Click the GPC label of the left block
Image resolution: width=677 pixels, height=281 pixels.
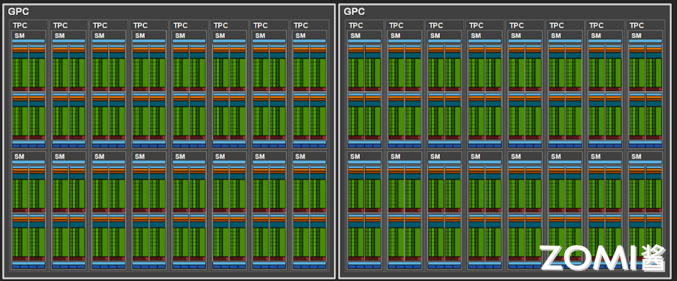(x=19, y=12)
